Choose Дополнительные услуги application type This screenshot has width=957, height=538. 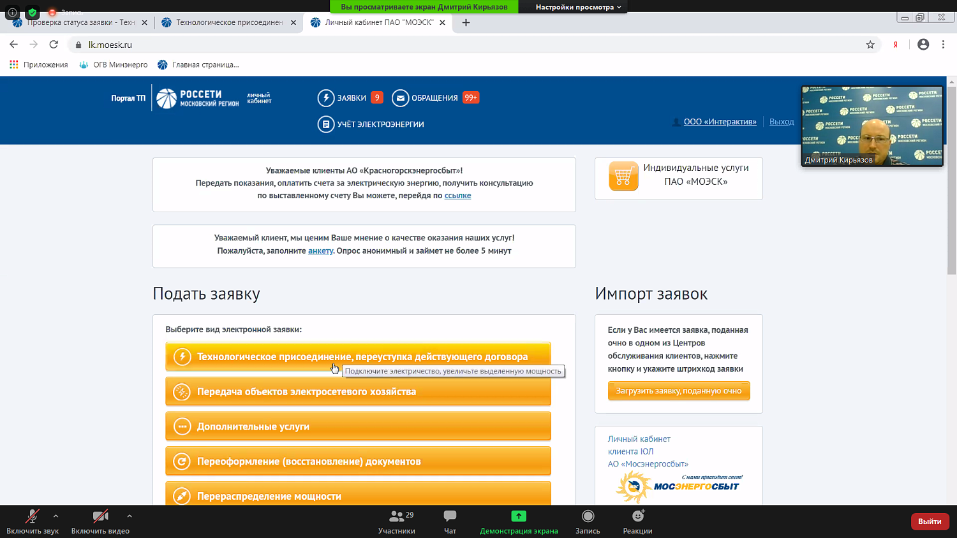click(x=358, y=426)
